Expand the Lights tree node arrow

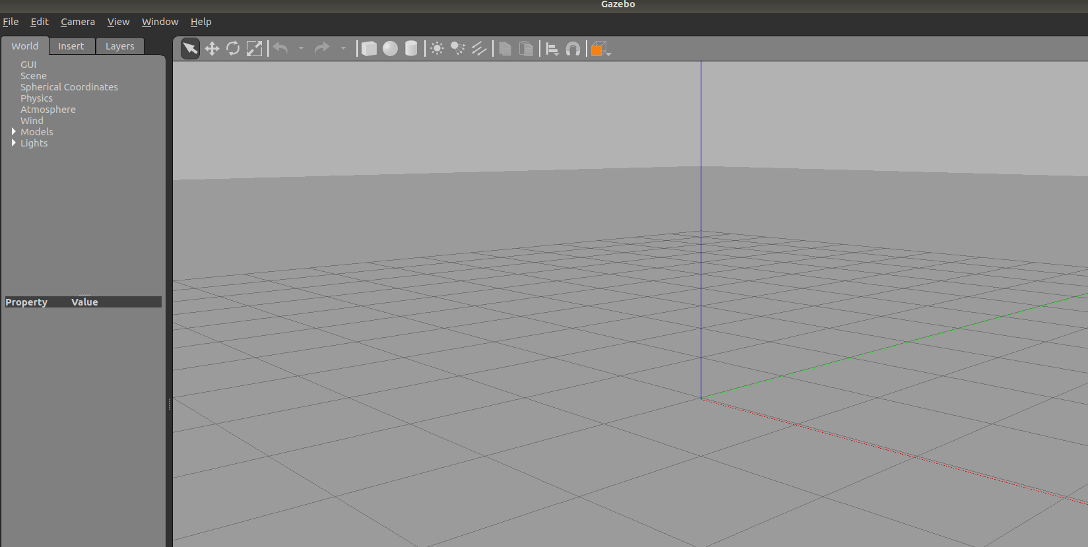click(14, 143)
